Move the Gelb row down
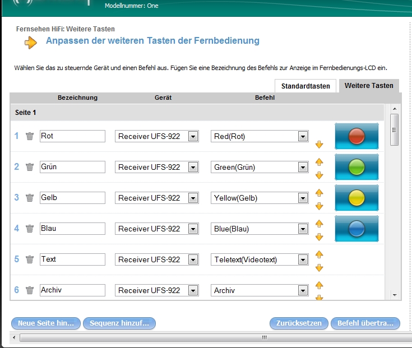 pyautogui.click(x=320, y=206)
